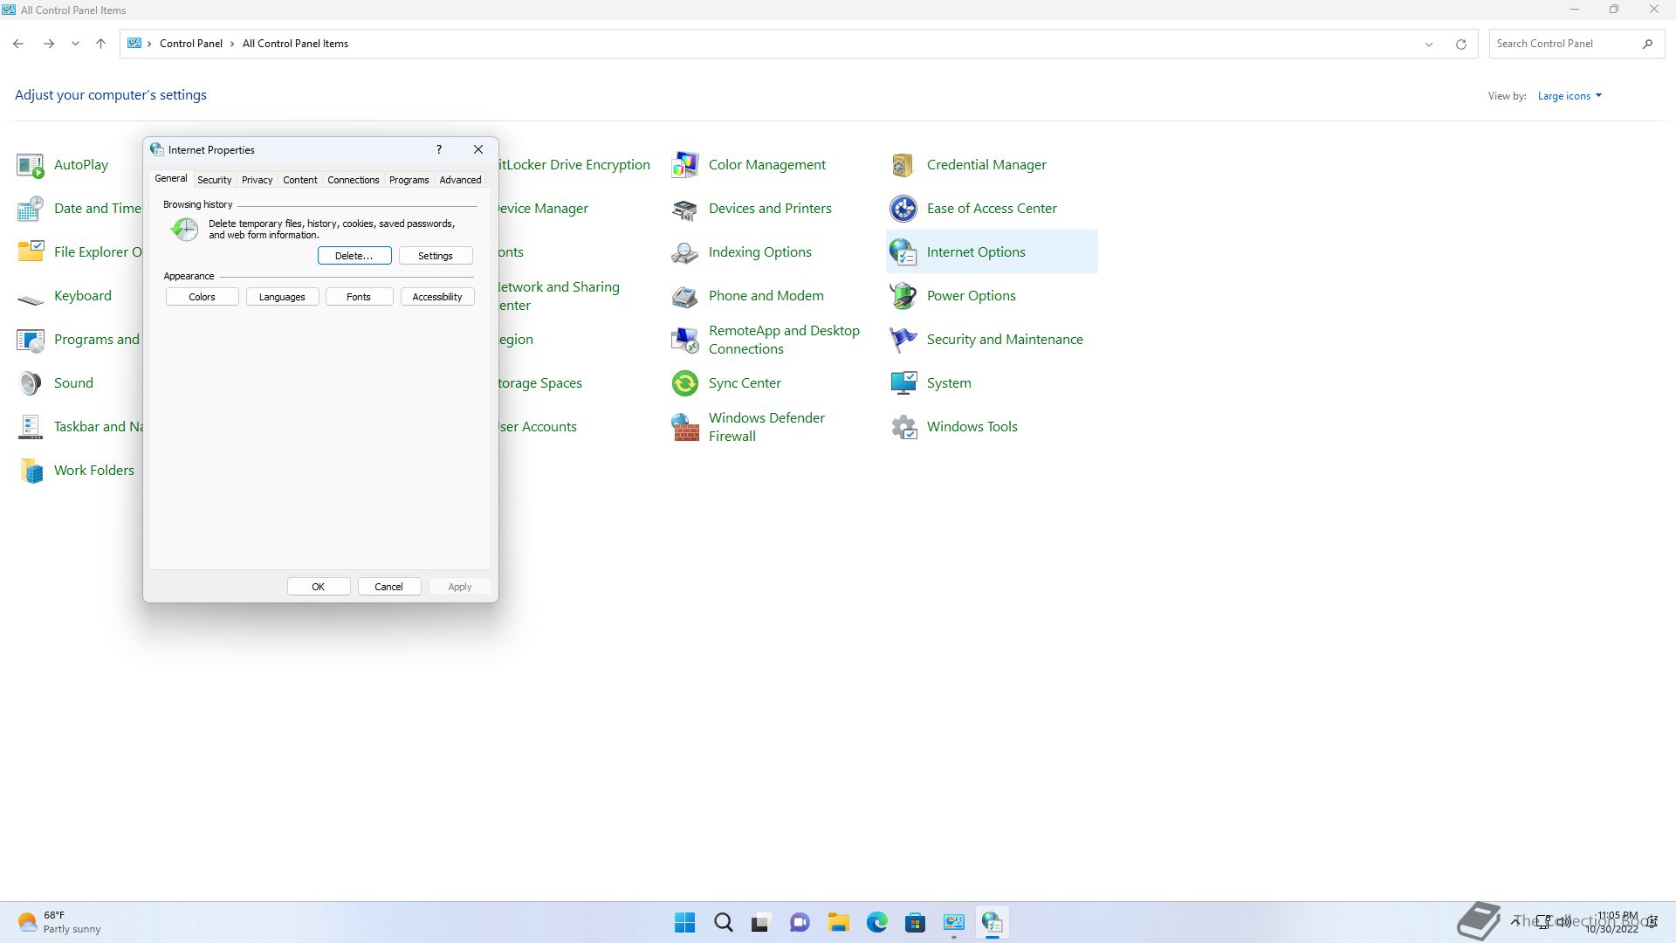Click the All Control Panel Items breadcrumb
Screen dimensions: 1676x943
point(295,44)
